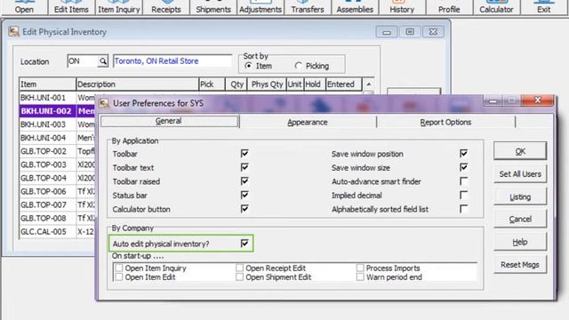Select row GLB.TOP-002 in inventory grid
Viewport: 569px width, 320px height.
[57, 151]
